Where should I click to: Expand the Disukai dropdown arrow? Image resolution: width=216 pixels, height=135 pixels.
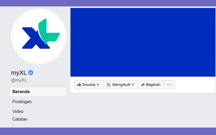98,85
